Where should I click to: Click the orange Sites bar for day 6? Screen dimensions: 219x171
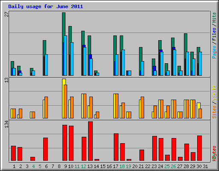tap(46, 107)
